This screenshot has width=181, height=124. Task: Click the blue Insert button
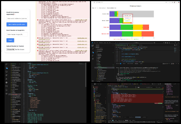tap(10, 40)
